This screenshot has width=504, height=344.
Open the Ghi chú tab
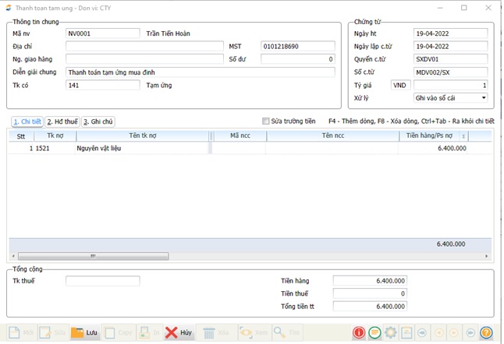(98, 122)
